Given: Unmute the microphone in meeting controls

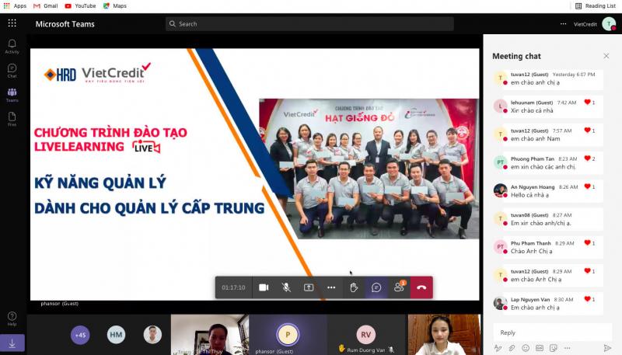Looking at the screenshot, I should [286, 287].
